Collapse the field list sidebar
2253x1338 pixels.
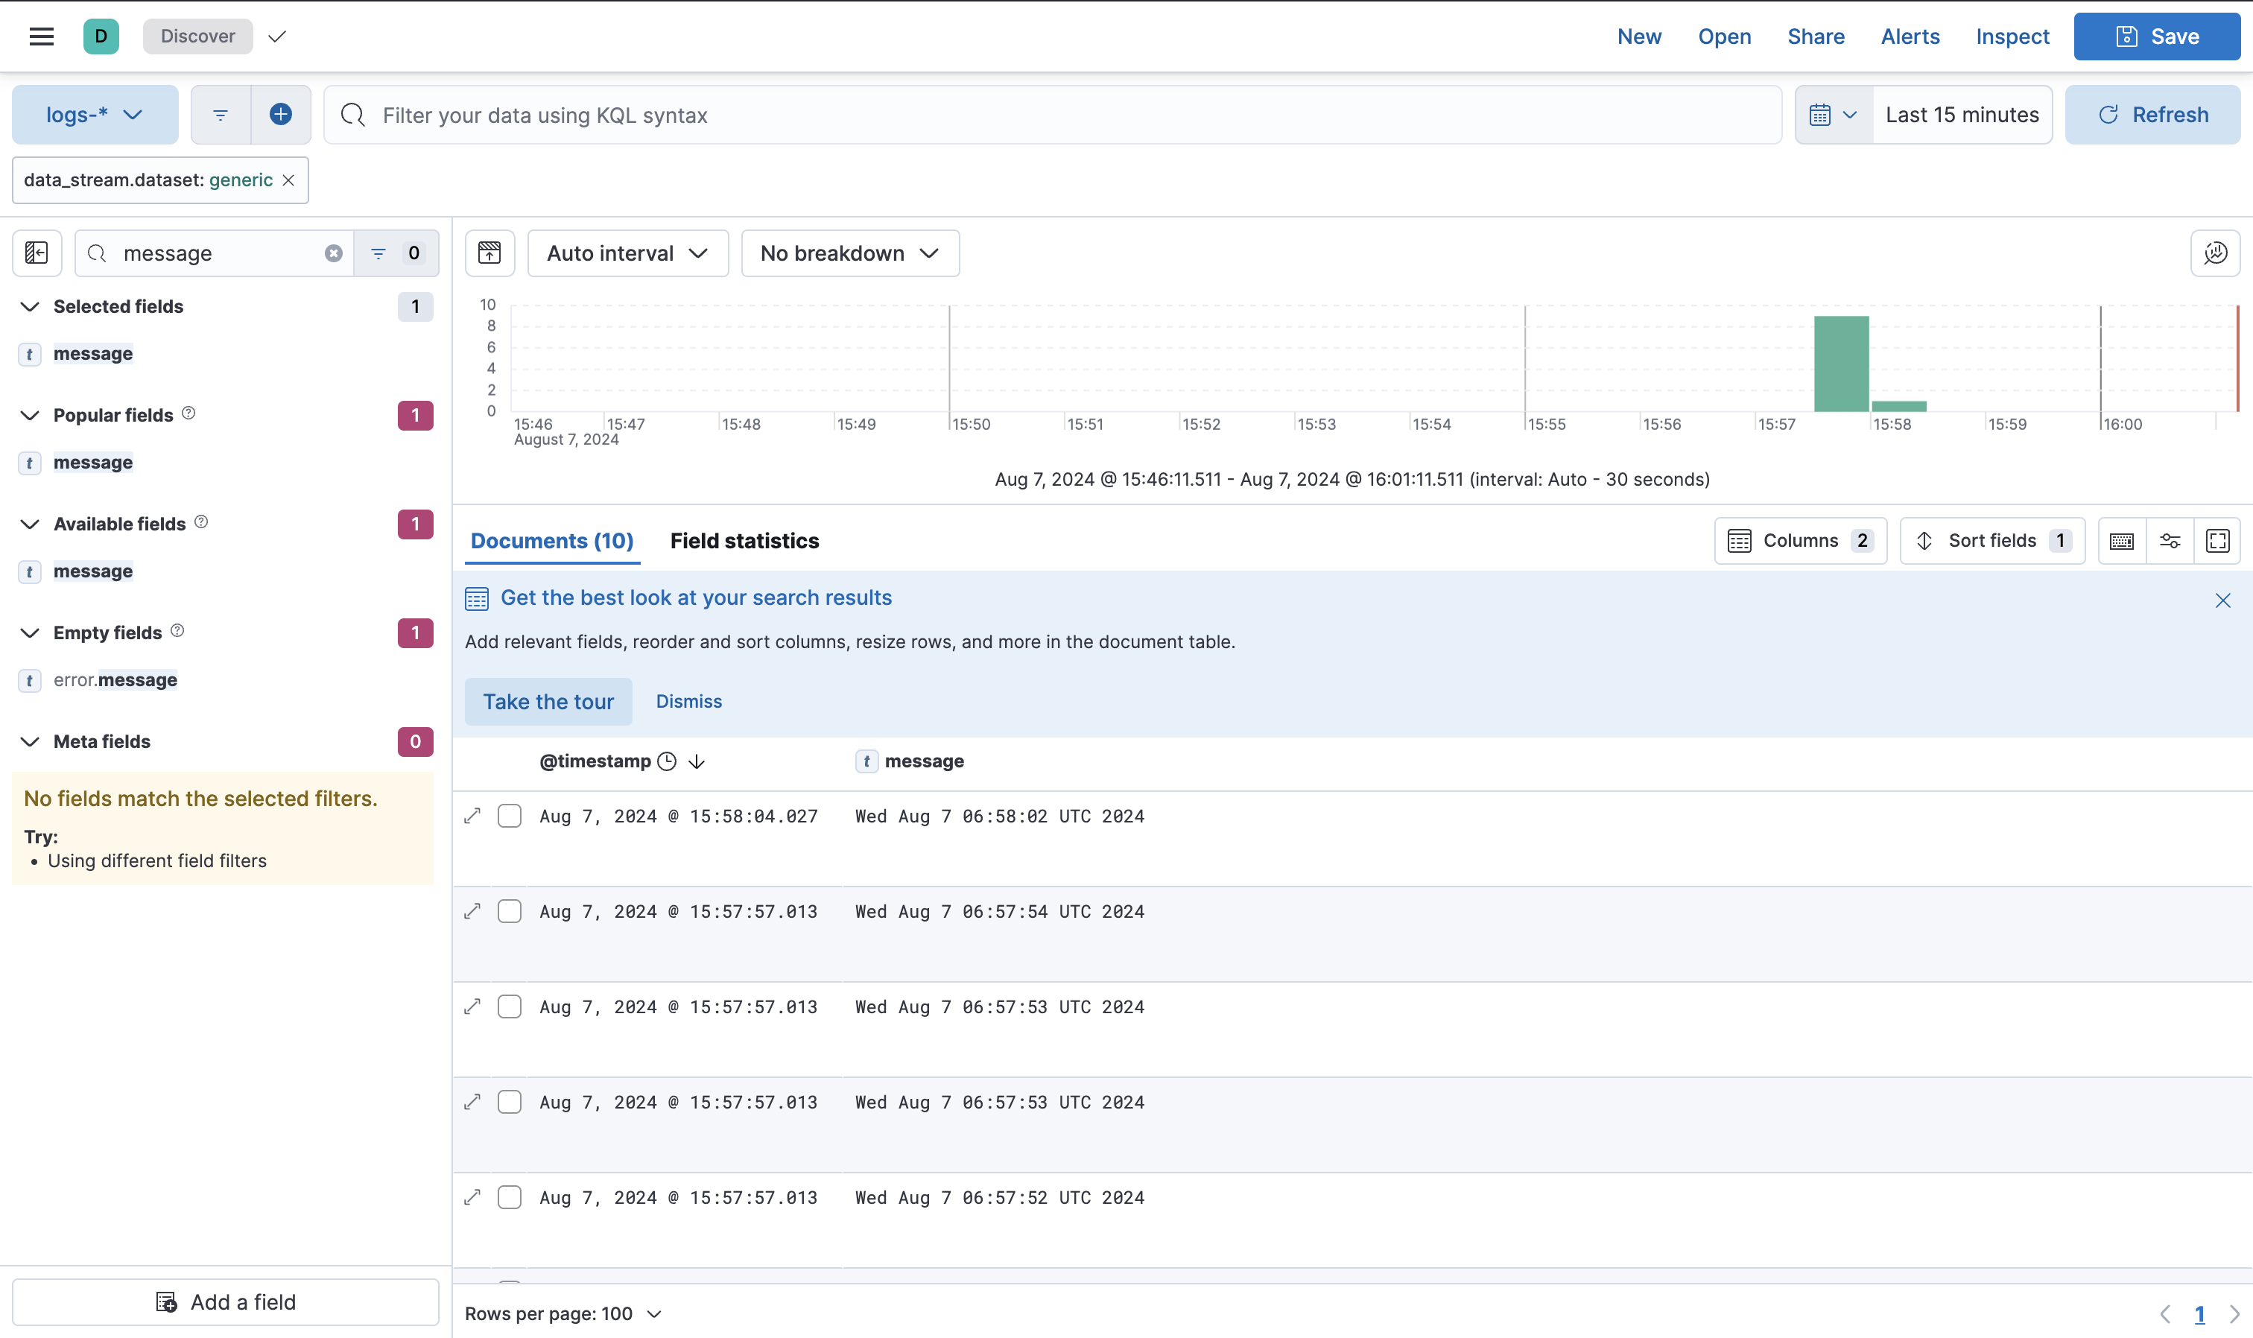click(x=37, y=253)
